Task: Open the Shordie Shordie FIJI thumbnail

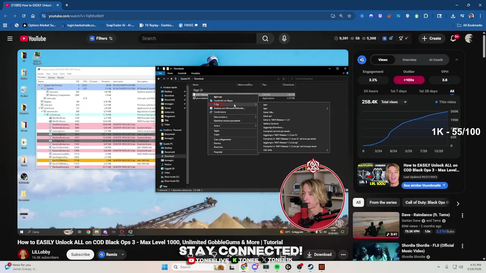Action: pos(376,253)
